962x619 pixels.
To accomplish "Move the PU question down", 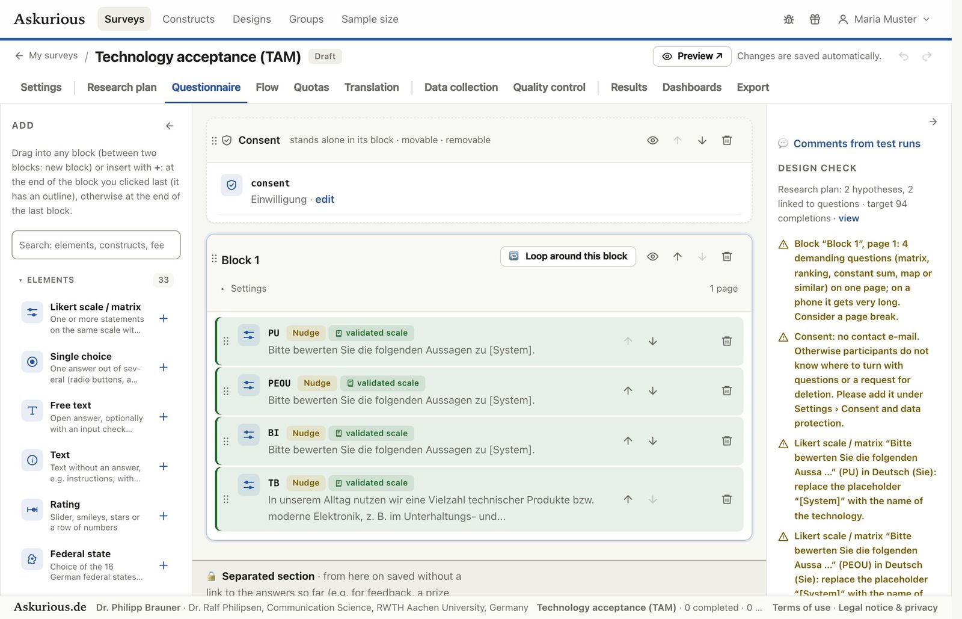I will point(652,341).
